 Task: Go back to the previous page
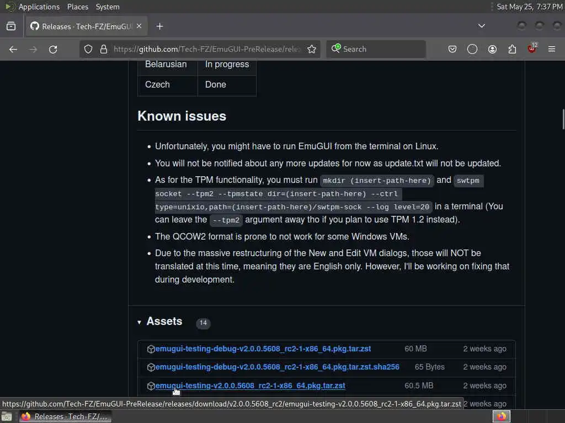coord(13,49)
